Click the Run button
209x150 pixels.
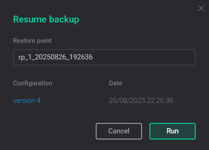(172, 131)
